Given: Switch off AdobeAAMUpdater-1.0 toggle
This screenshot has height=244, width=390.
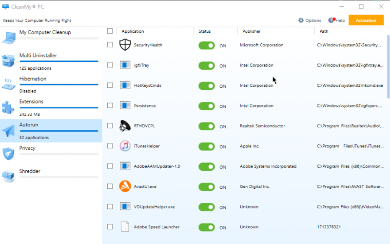Looking at the screenshot, I should click(207, 166).
